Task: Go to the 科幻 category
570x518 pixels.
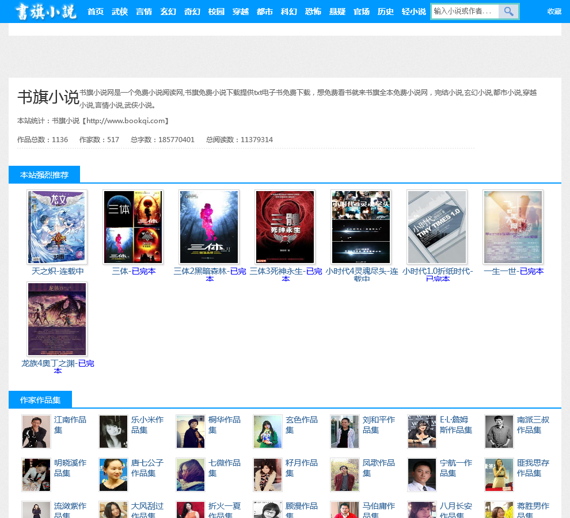Action: pos(289,12)
